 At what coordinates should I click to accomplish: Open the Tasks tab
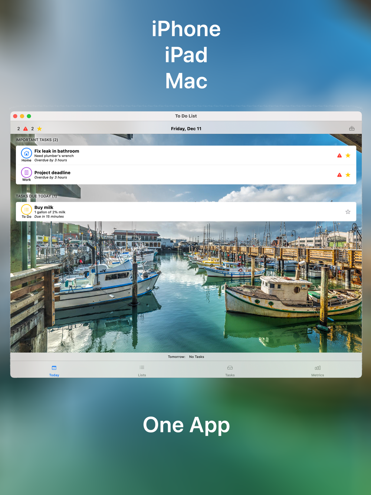point(230,370)
